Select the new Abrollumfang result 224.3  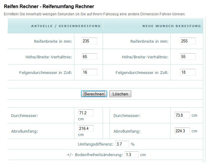pos(182,131)
